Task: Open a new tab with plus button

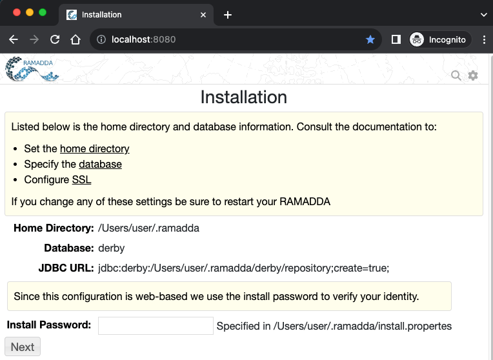Action: [x=228, y=15]
